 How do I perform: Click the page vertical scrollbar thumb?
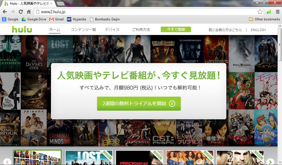(x=280, y=44)
